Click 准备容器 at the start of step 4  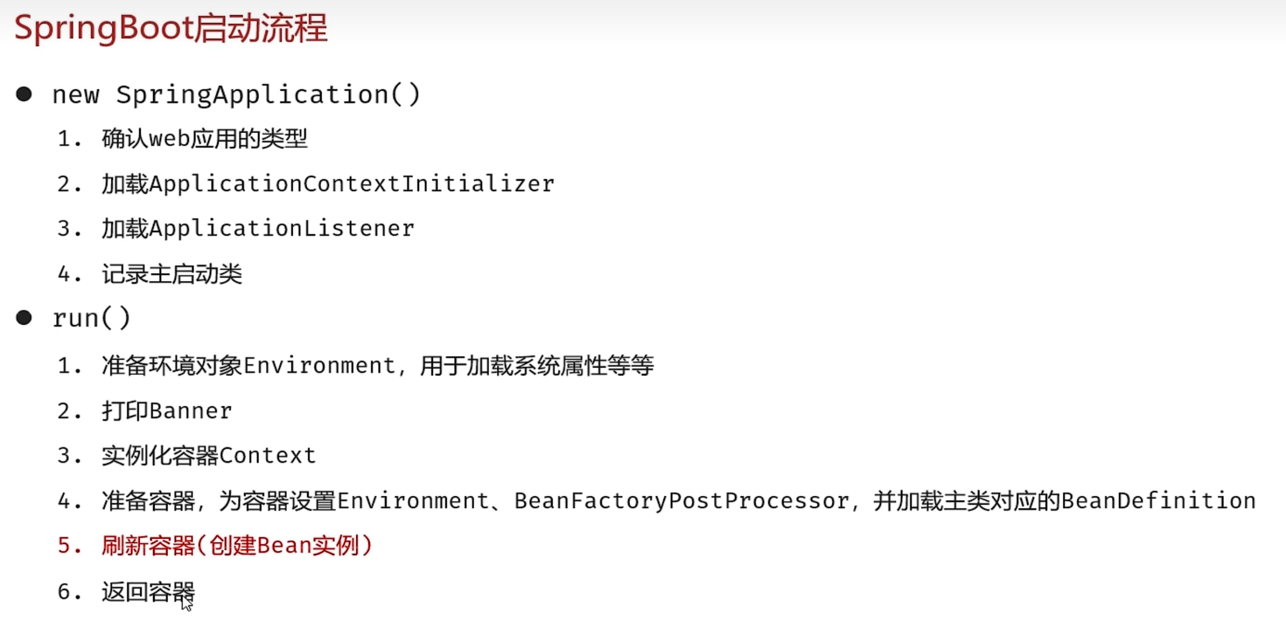148,501
